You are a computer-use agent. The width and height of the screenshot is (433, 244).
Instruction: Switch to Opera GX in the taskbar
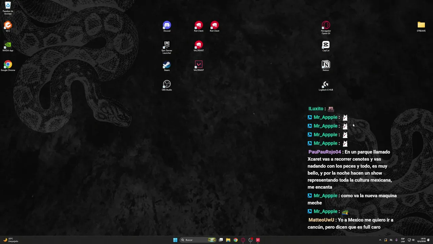(243, 240)
